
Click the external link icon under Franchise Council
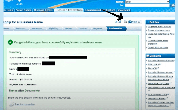149,90
